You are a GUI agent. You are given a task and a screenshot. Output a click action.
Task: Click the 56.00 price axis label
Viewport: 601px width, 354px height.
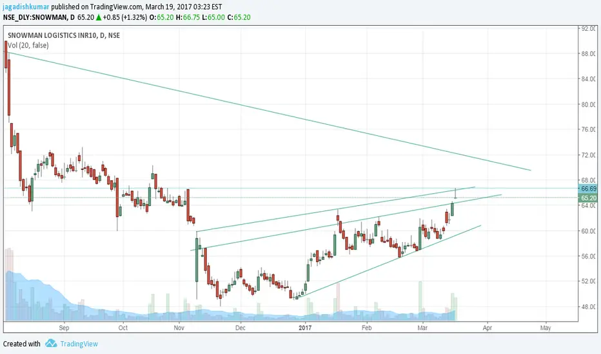tap(588, 256)
